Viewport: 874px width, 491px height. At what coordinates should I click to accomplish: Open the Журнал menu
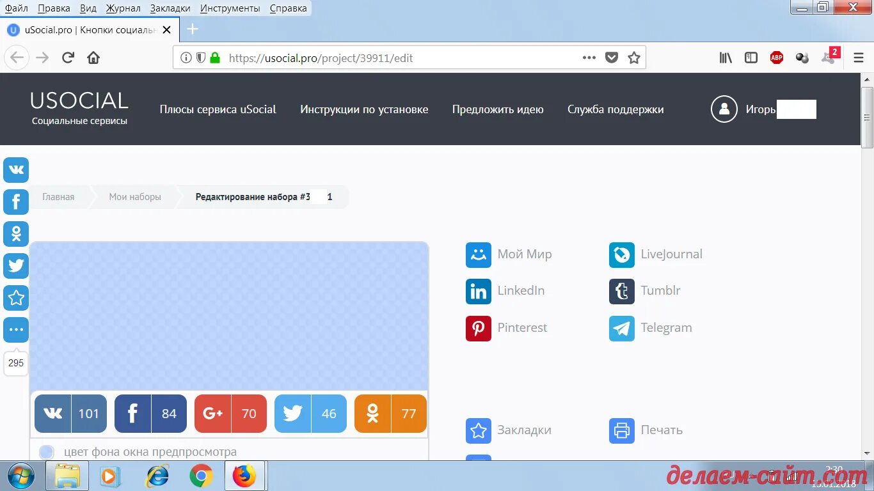123,8
